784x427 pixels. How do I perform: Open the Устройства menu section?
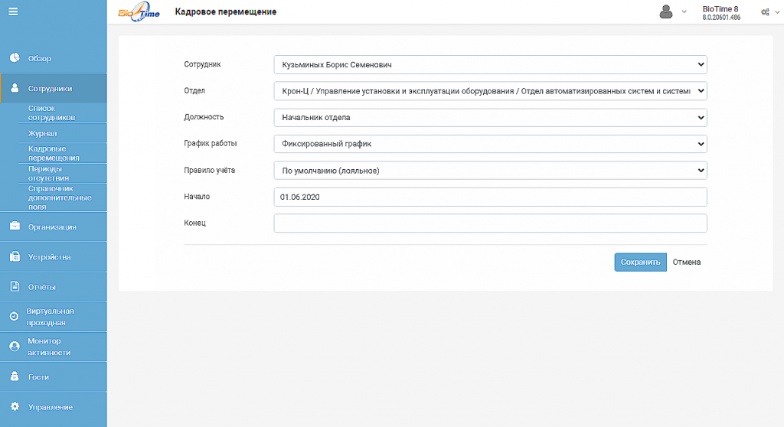click(54, 257)
